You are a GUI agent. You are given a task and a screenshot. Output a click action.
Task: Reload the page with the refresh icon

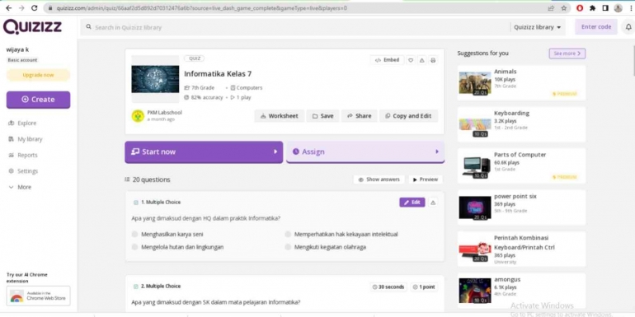[35, 8]
